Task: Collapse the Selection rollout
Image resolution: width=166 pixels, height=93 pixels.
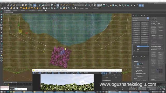Action: [x=136, y=61]
